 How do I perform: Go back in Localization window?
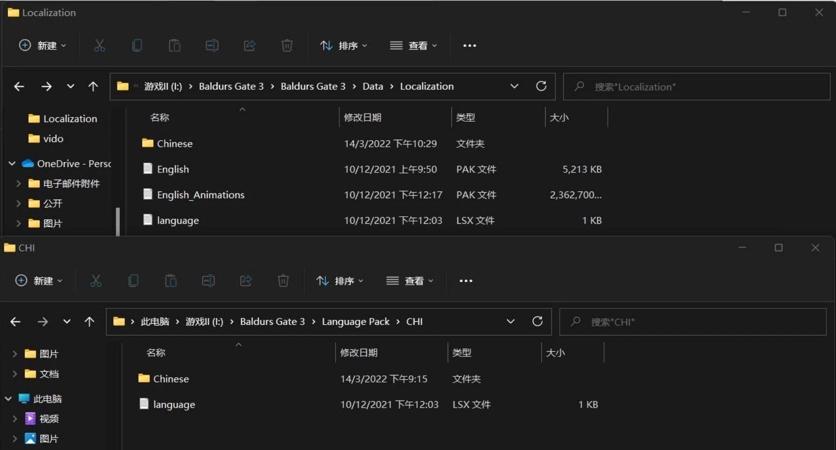pos(19,86)
